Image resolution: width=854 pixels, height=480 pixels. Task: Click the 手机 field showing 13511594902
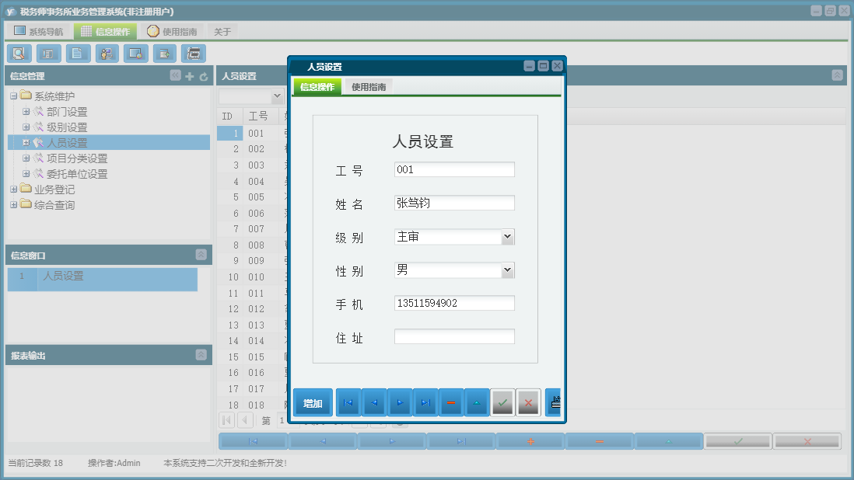coord(454,303)
